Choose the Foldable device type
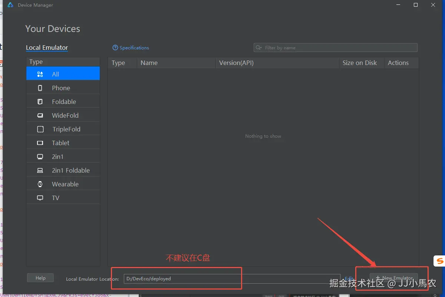The width and height of the screenshot is (445, 297). pos(63,102)
